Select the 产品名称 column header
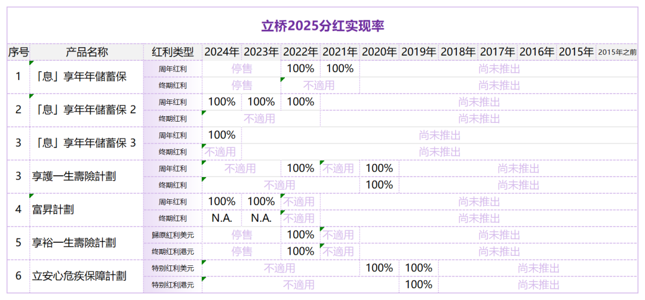Image resolution: width=645 pixels, height=300 pixels. (87, 52)
